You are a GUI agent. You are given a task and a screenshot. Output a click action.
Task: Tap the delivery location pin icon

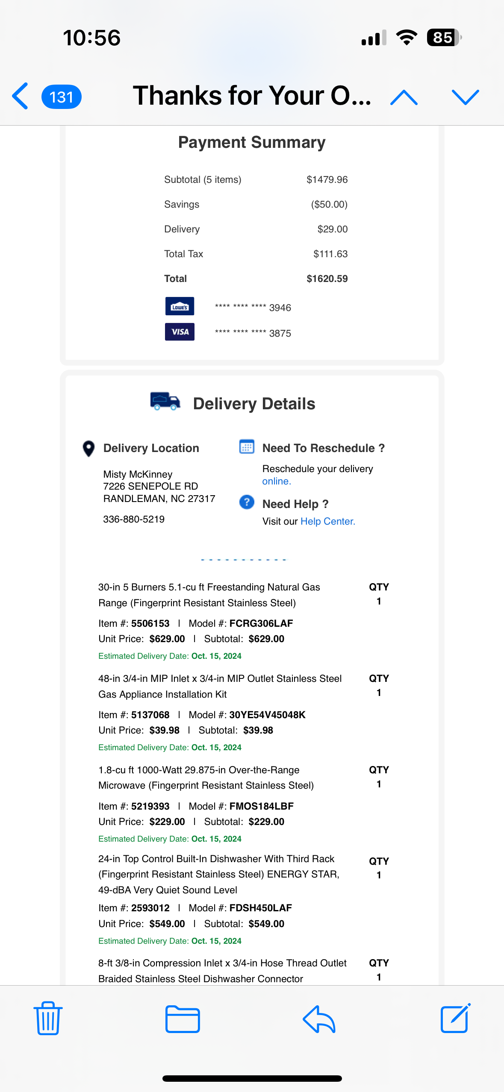click(88, 449)
